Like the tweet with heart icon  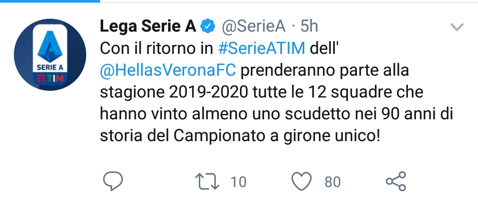(x=302, y=182)
